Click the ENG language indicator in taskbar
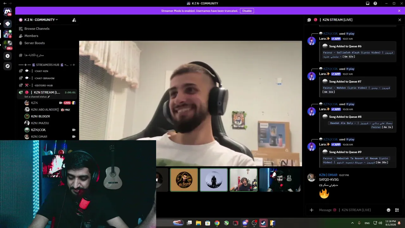405x228 pixels. click(x=367, y=223)
